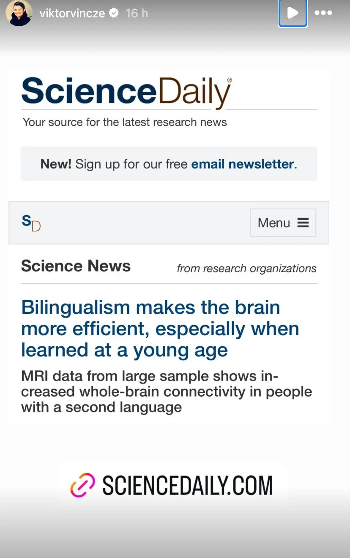Click the registered trademark symbol on logo
Screen dimensions: 350x558
230,80
